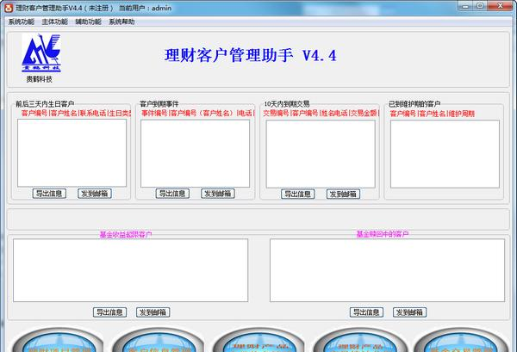Image resolution: width=517 pixels, height=352 pixels.
Task: Click 发到邮箱 under 基金收益超限客户
Action: pyautogui.click(x=153, y=312)
